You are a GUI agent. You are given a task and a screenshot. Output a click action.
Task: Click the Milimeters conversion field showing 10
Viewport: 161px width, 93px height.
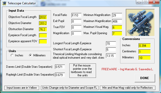point(144,58)
